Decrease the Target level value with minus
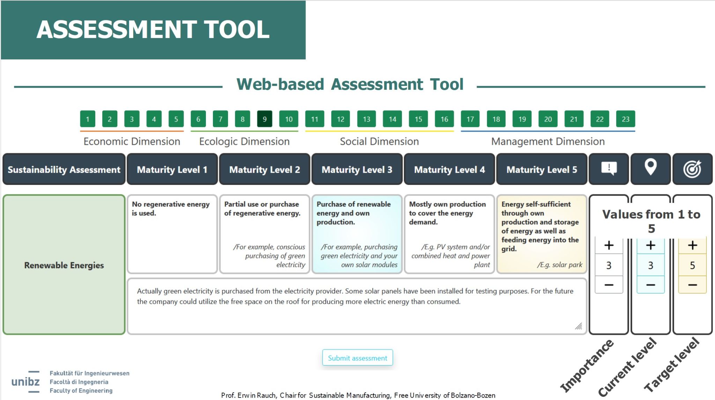Viewport: 715px width, 400px height. point(692,285)
